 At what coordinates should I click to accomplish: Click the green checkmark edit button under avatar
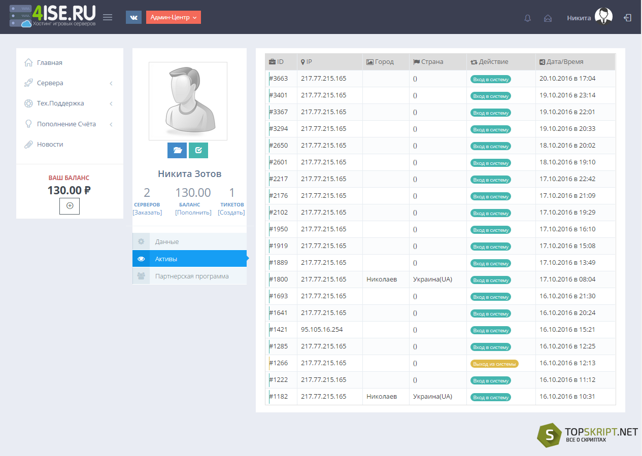pos(198,150)
